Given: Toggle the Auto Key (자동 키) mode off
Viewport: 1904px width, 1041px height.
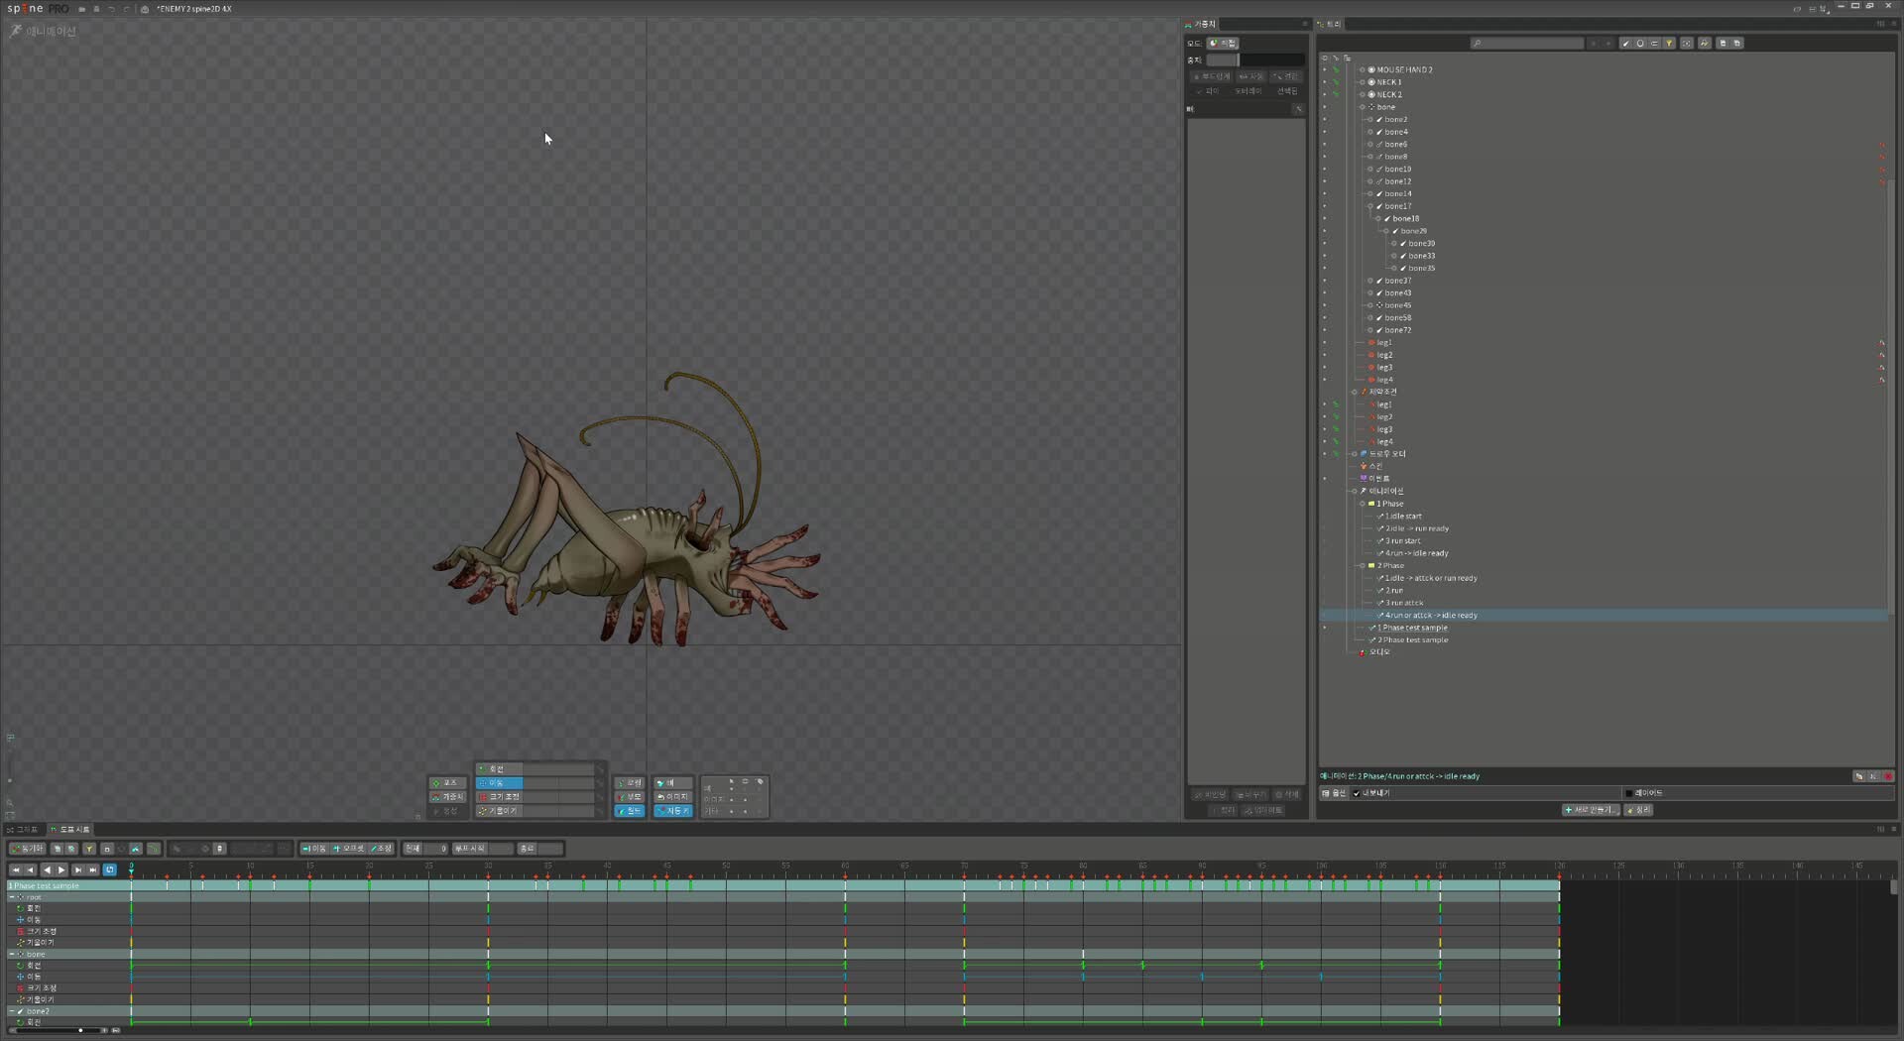Looking at the screenshot, I should pyautogui.click(x=674, y=811).
